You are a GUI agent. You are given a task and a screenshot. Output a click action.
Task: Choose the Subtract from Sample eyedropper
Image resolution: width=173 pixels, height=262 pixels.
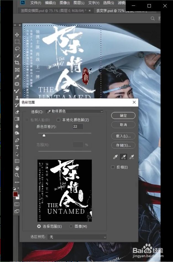[x=132, y=157]
